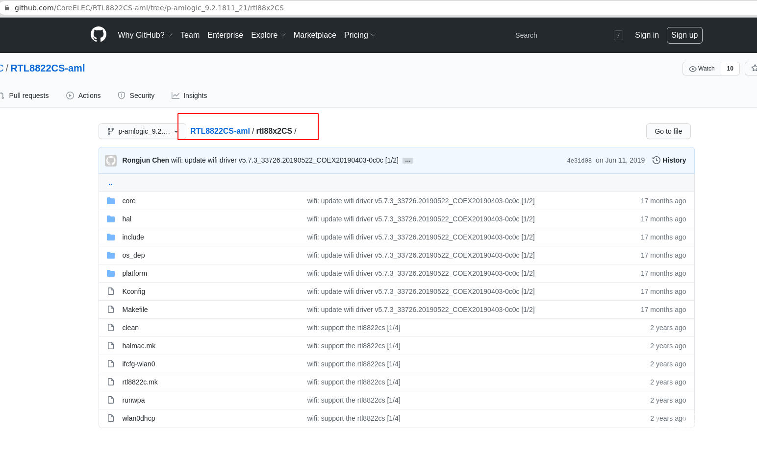Click the slash shortcut icon in search

click(618, 35)
